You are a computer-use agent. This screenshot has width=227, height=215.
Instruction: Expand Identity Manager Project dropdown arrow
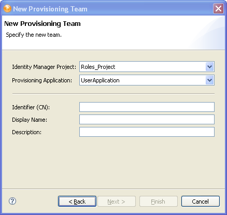(x=210, y=67)
